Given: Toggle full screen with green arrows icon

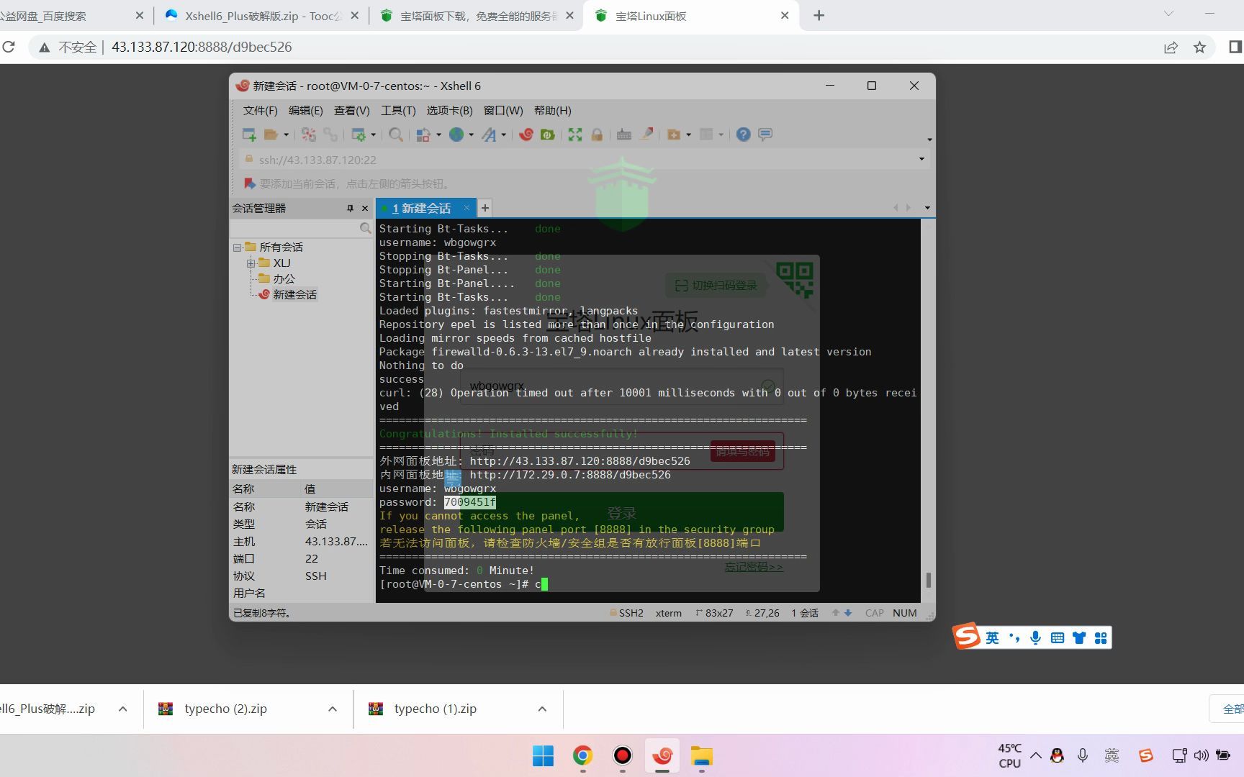Looking at the screenshot, I should pos(575,135).
